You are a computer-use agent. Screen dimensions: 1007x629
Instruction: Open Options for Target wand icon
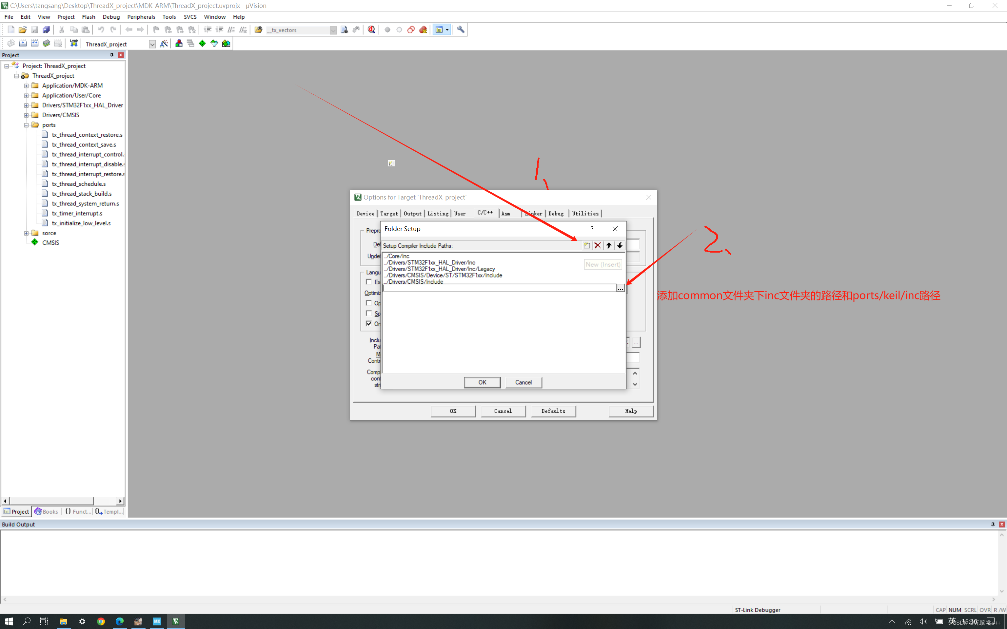(x=164, y=44)
